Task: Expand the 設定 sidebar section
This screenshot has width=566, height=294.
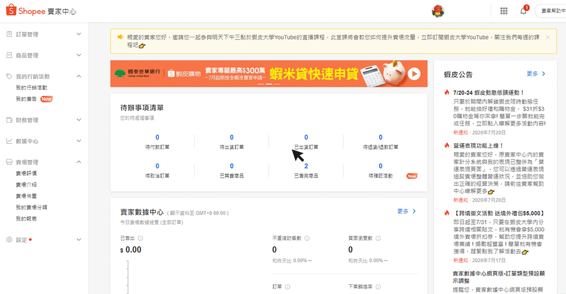Action: click(x=79, y=240)
